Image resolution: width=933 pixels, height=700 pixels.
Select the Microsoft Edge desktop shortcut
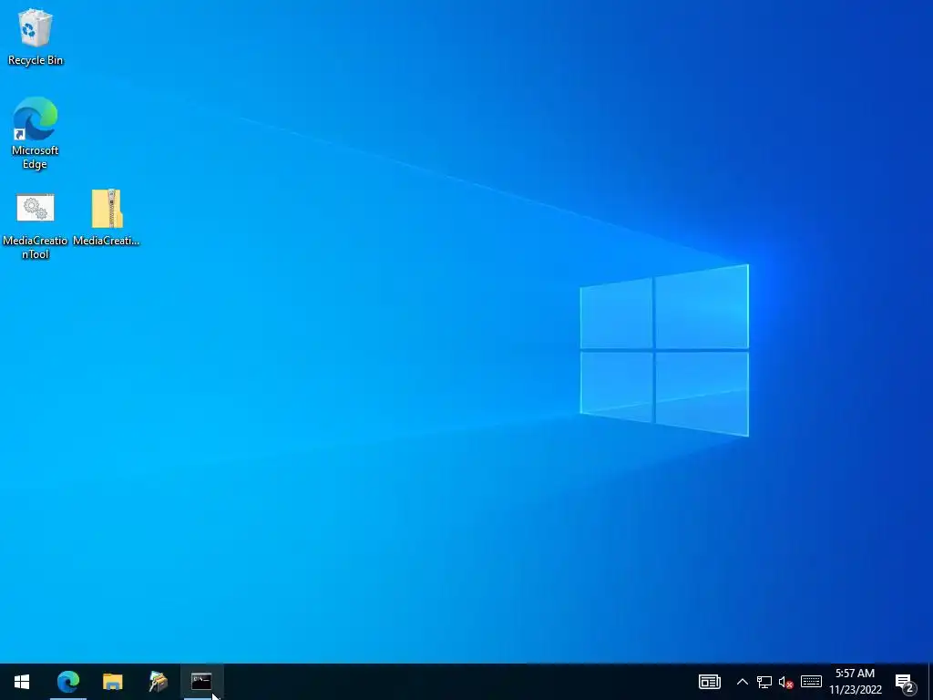coord(36,133)
